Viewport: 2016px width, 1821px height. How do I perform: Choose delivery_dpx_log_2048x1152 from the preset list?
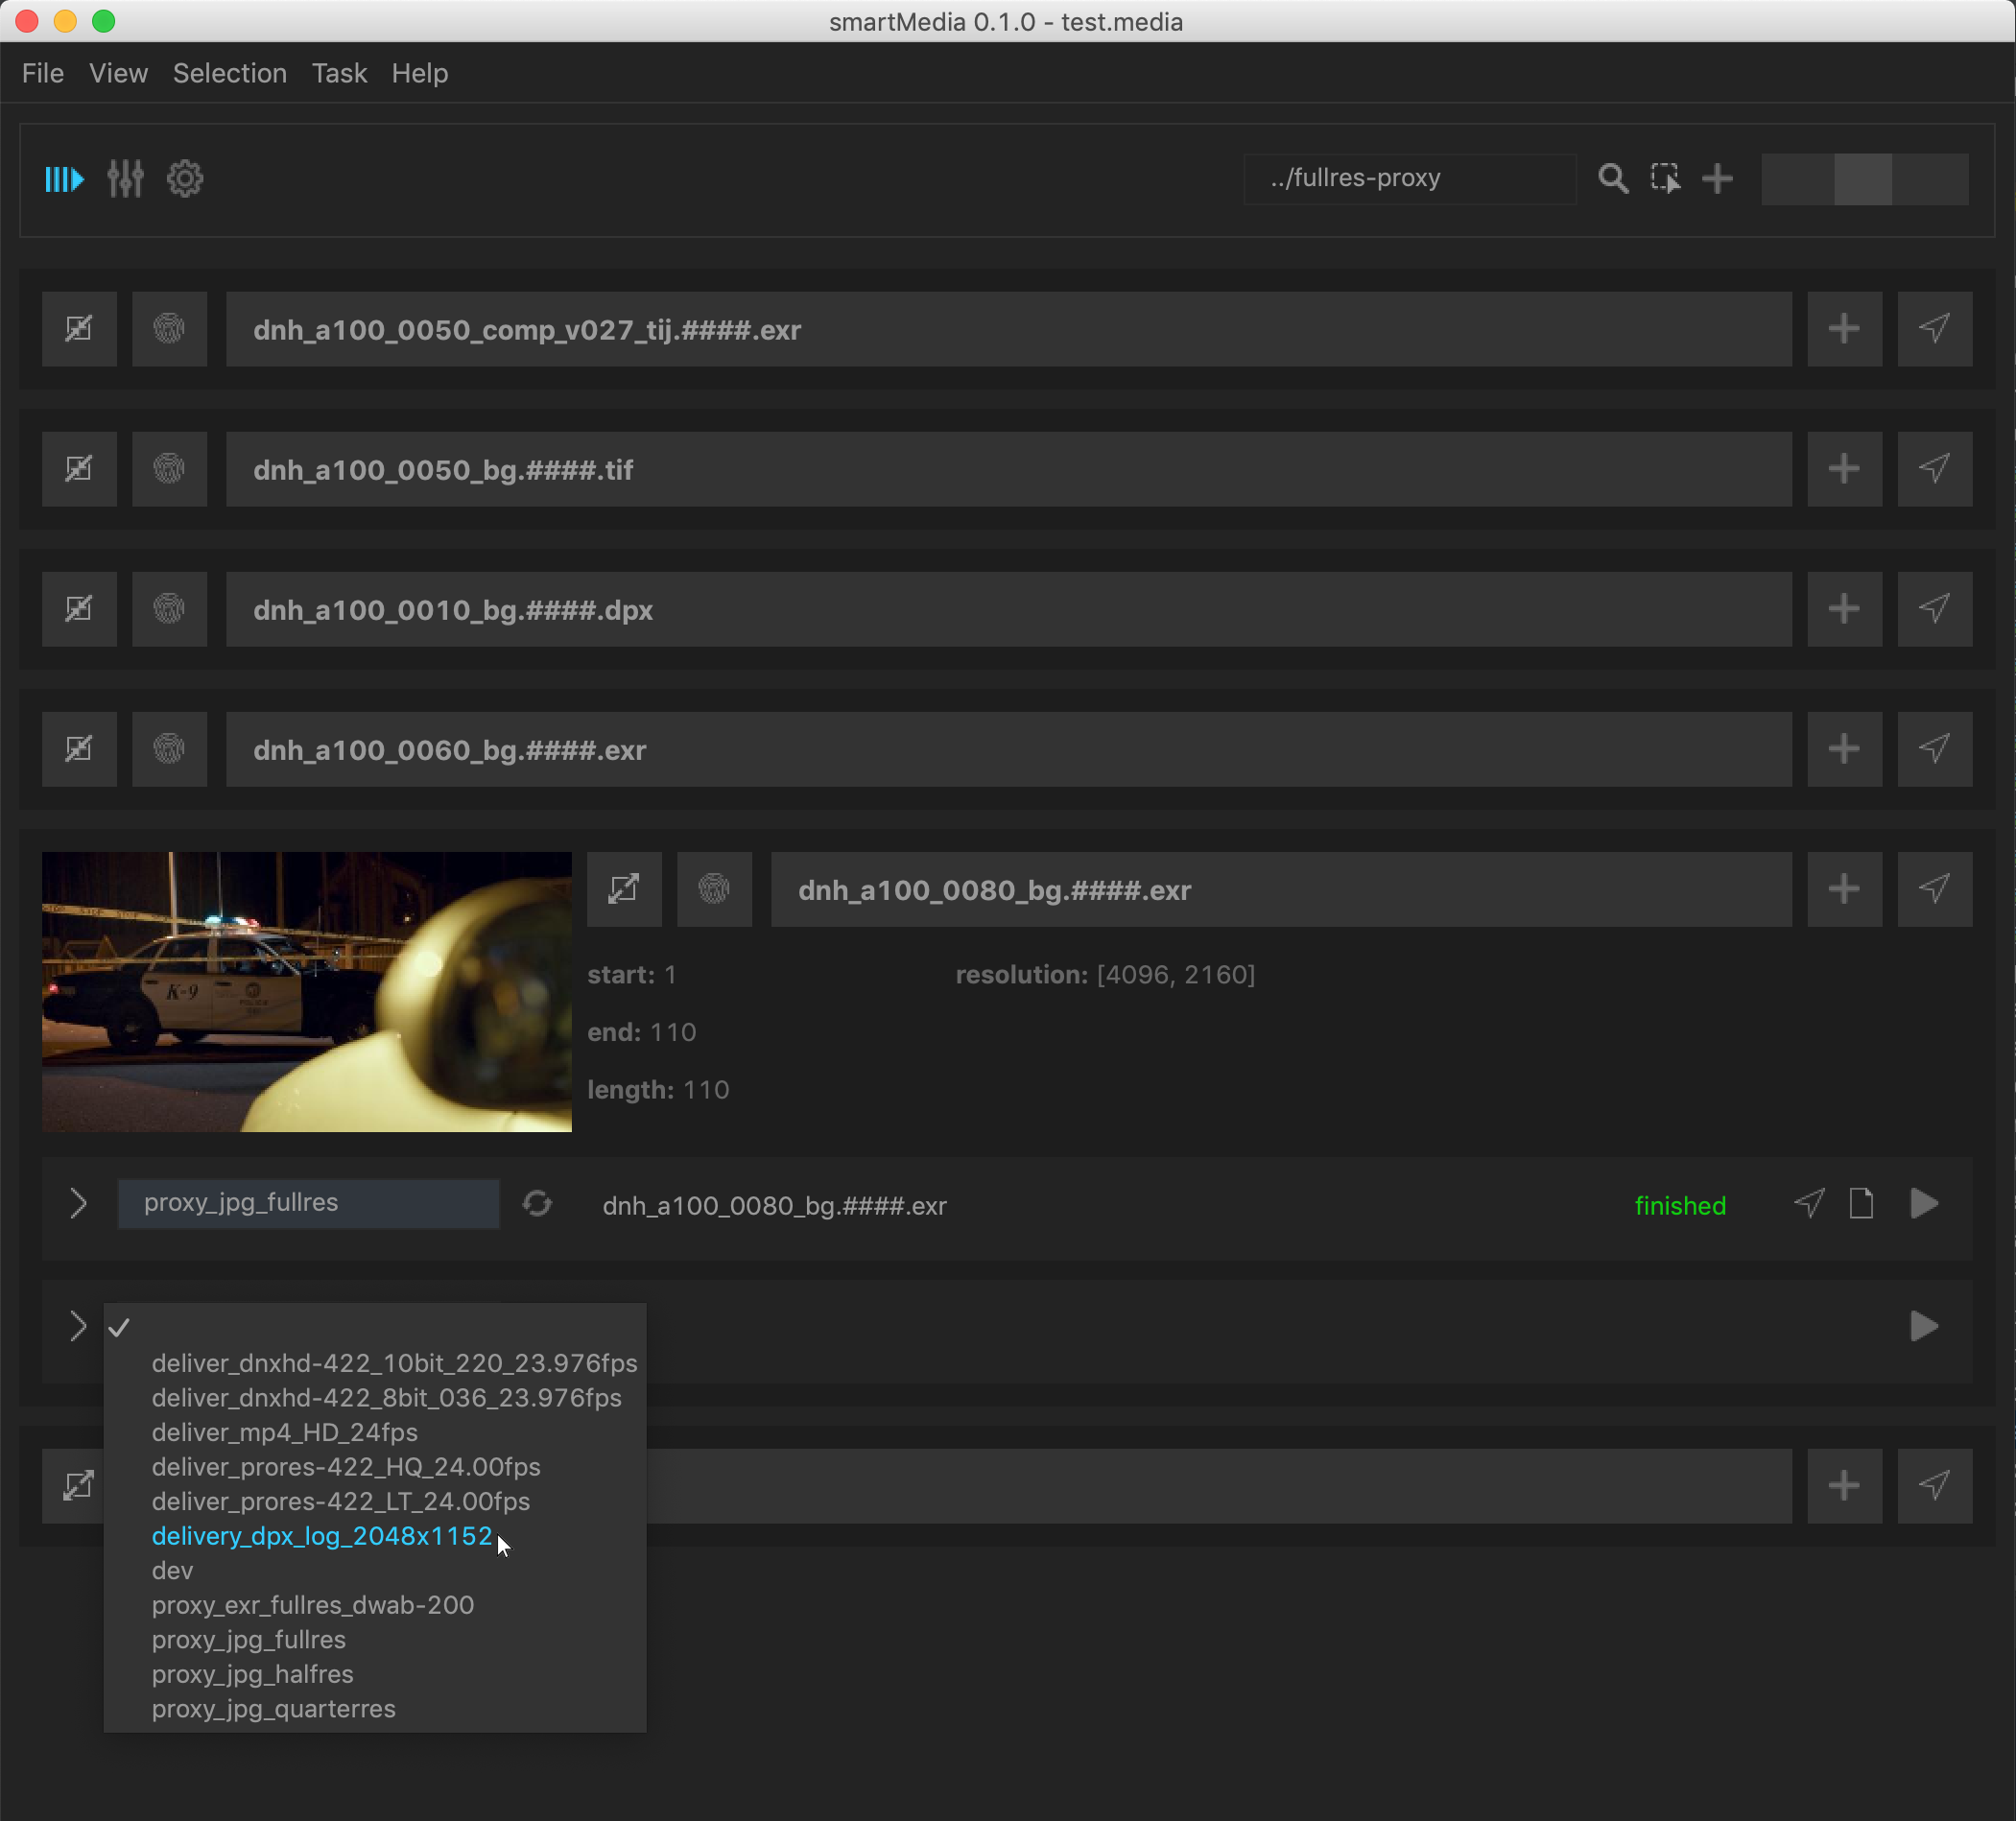tap(322, 1536)
